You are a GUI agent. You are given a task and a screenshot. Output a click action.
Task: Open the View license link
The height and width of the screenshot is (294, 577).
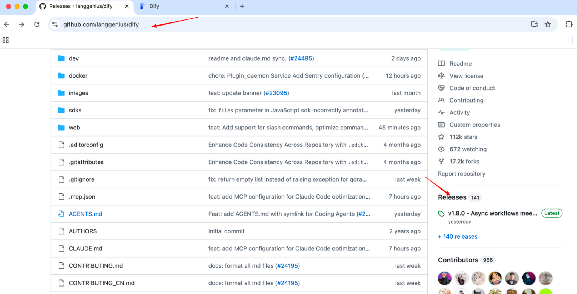(x=466, y=76)
